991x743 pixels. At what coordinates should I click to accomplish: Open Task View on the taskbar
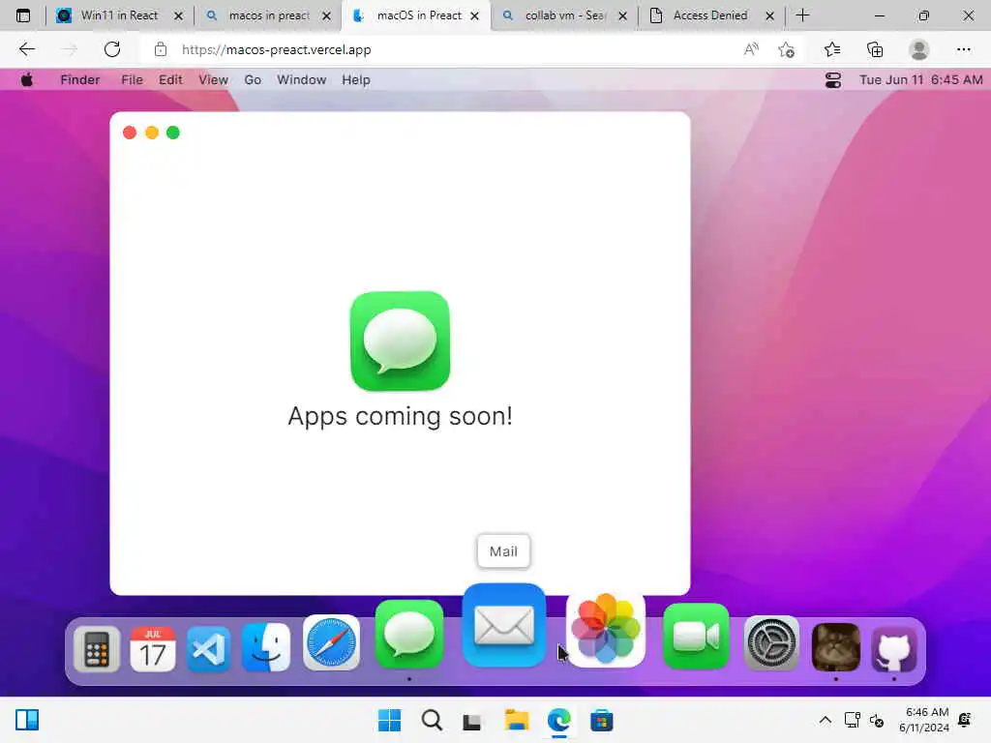click(x=471, y=722)
